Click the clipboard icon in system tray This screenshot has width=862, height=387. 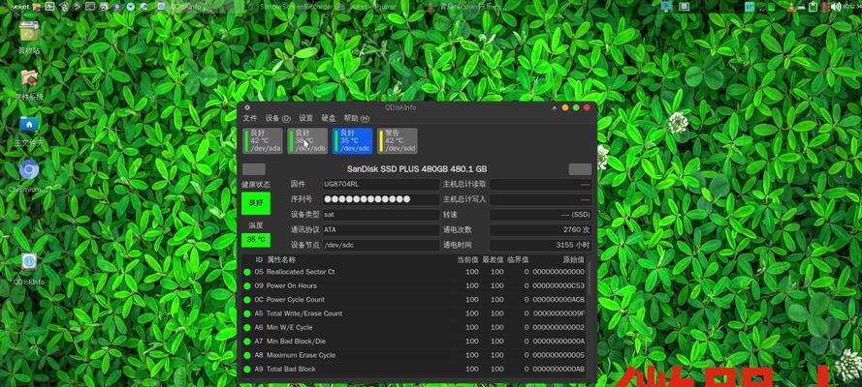pyautogui.click(x=814, y=7)
